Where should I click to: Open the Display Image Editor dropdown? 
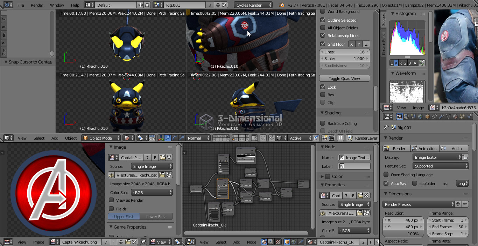click(437, 157)
